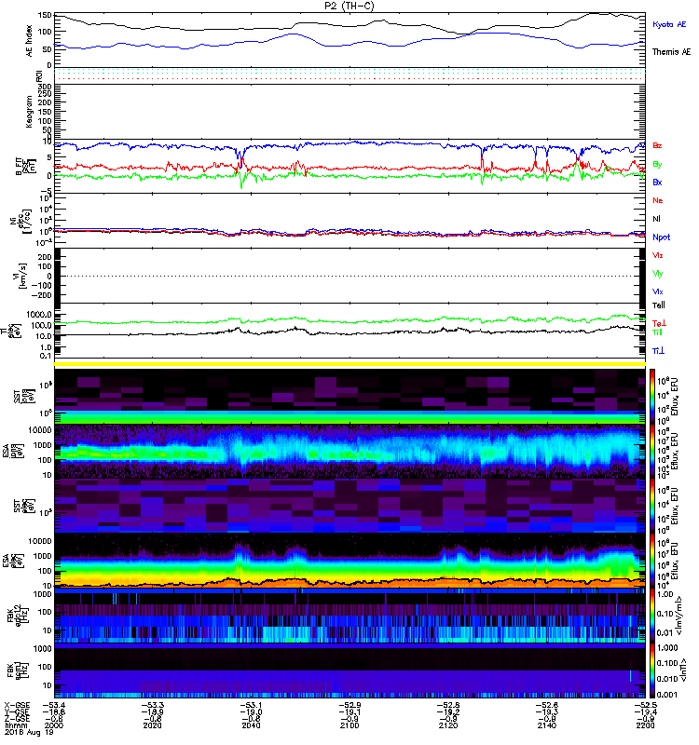Viewport: 699px width, 745px height.
Task: Click the color bar beside FBK scm panel
Action: click(652, 670)
